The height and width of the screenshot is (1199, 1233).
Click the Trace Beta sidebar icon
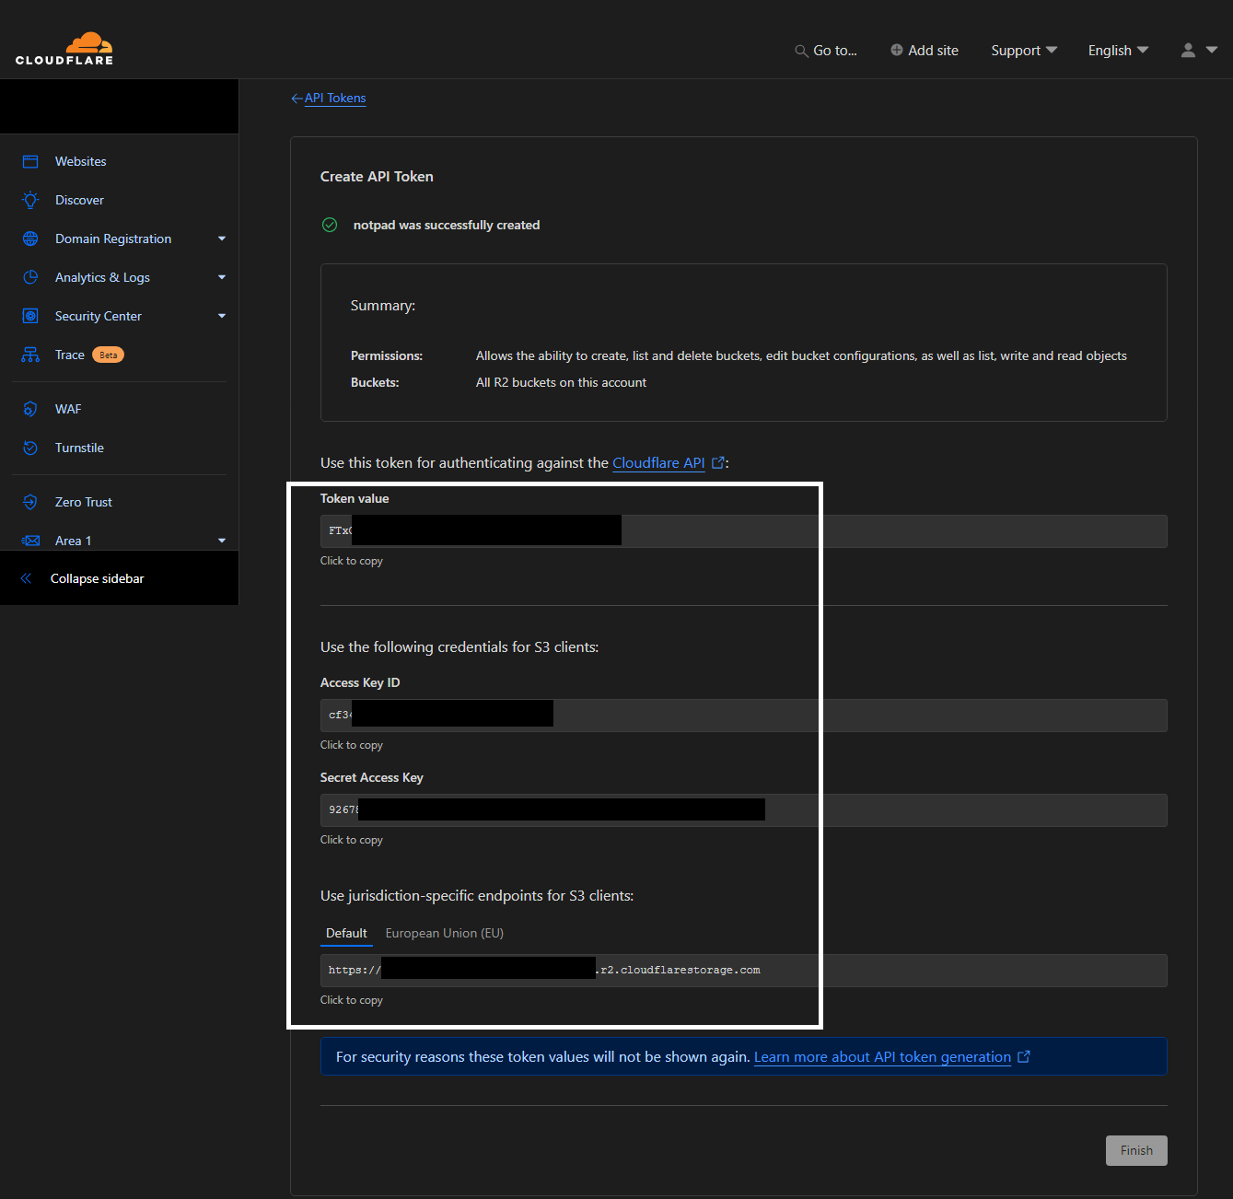(x=29, y=355)
